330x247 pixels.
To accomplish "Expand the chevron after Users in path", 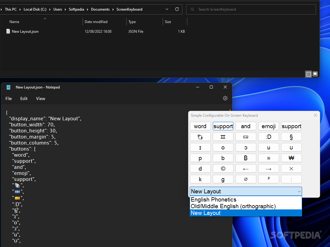I will (x=65, y=9).
